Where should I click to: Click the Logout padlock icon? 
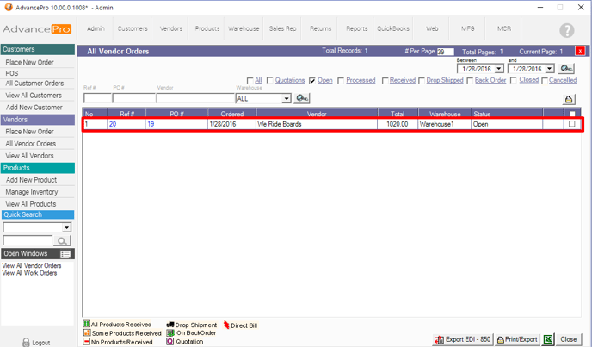click(26, 342)
